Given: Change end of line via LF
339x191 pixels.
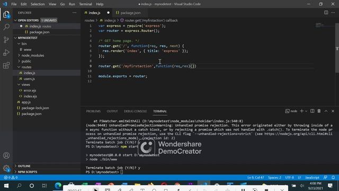Looking at the screenshot, I should pos(299,178).
